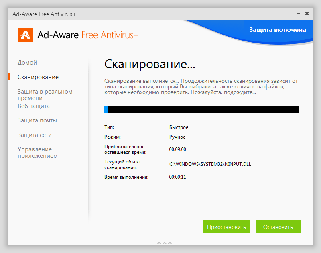The width and height of the screenshot is (321, 253).
Task: Click the scan description paragraph
Action: point(201,86)
